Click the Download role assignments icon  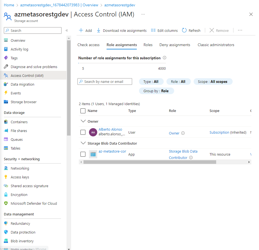point(99,30)
